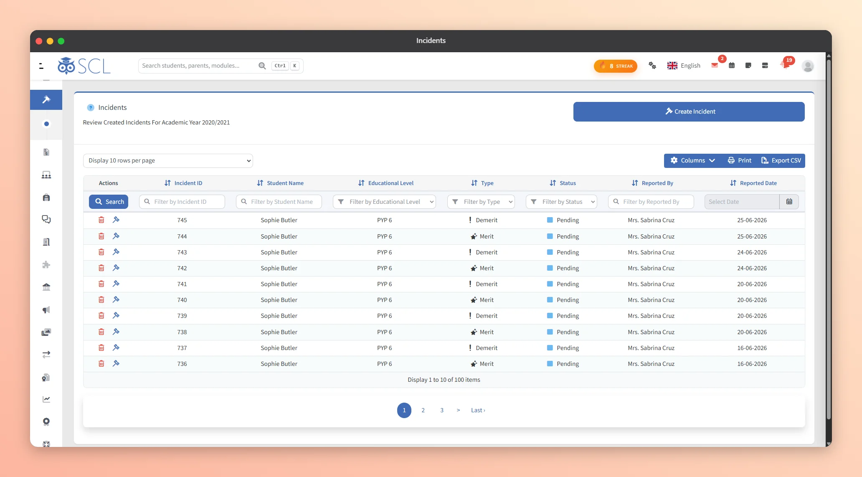Sort table by Student Name column
This screenshot has height=477, width=862.
point(280,183)
